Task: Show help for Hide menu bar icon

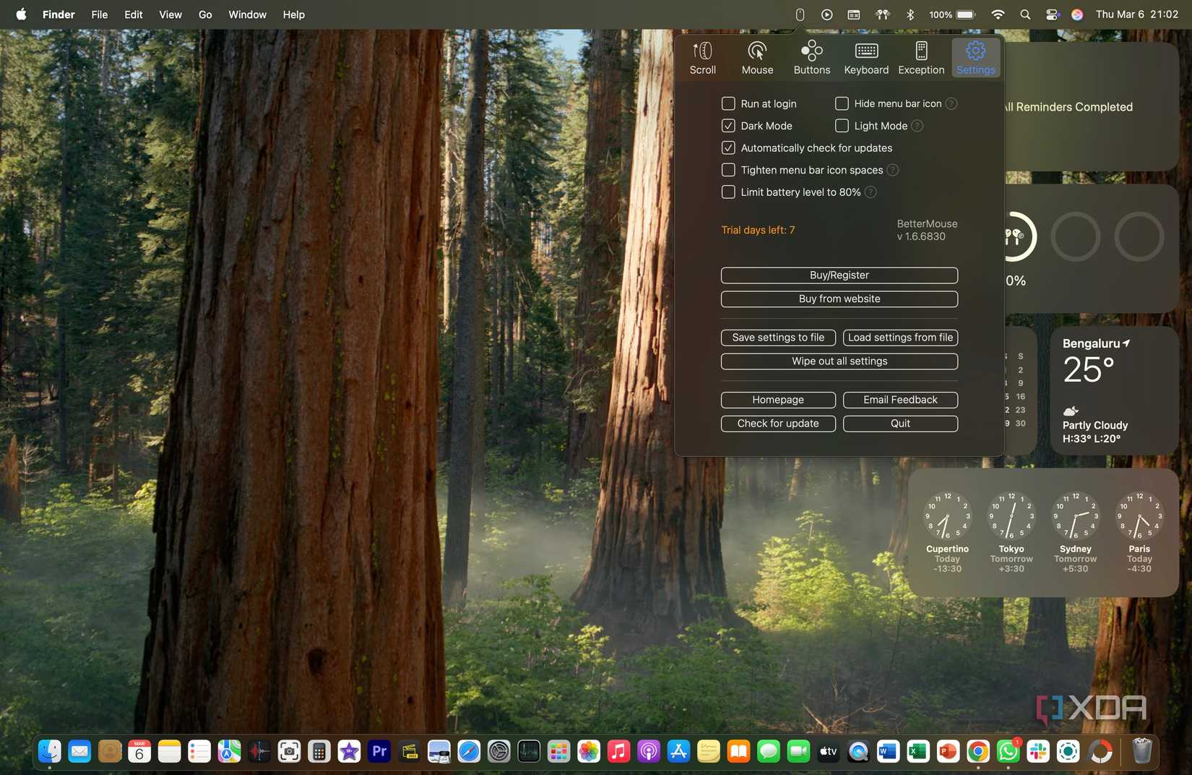Action: point(951,103)
